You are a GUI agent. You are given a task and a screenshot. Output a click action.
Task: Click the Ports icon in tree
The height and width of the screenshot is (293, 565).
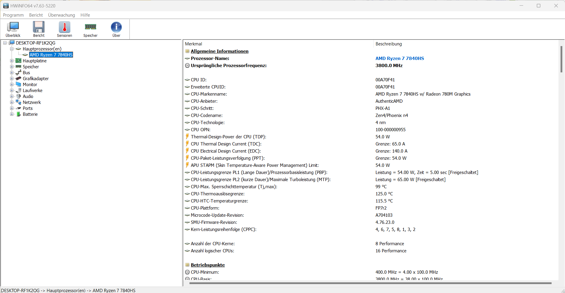(x=18, y=108)
